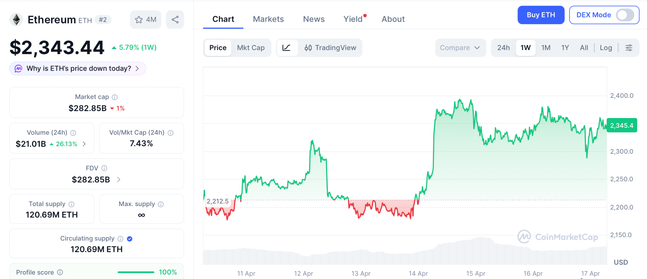Click the Max. supply info icon
The width and height of the screenshot is (647, 279).
[161, 204]
